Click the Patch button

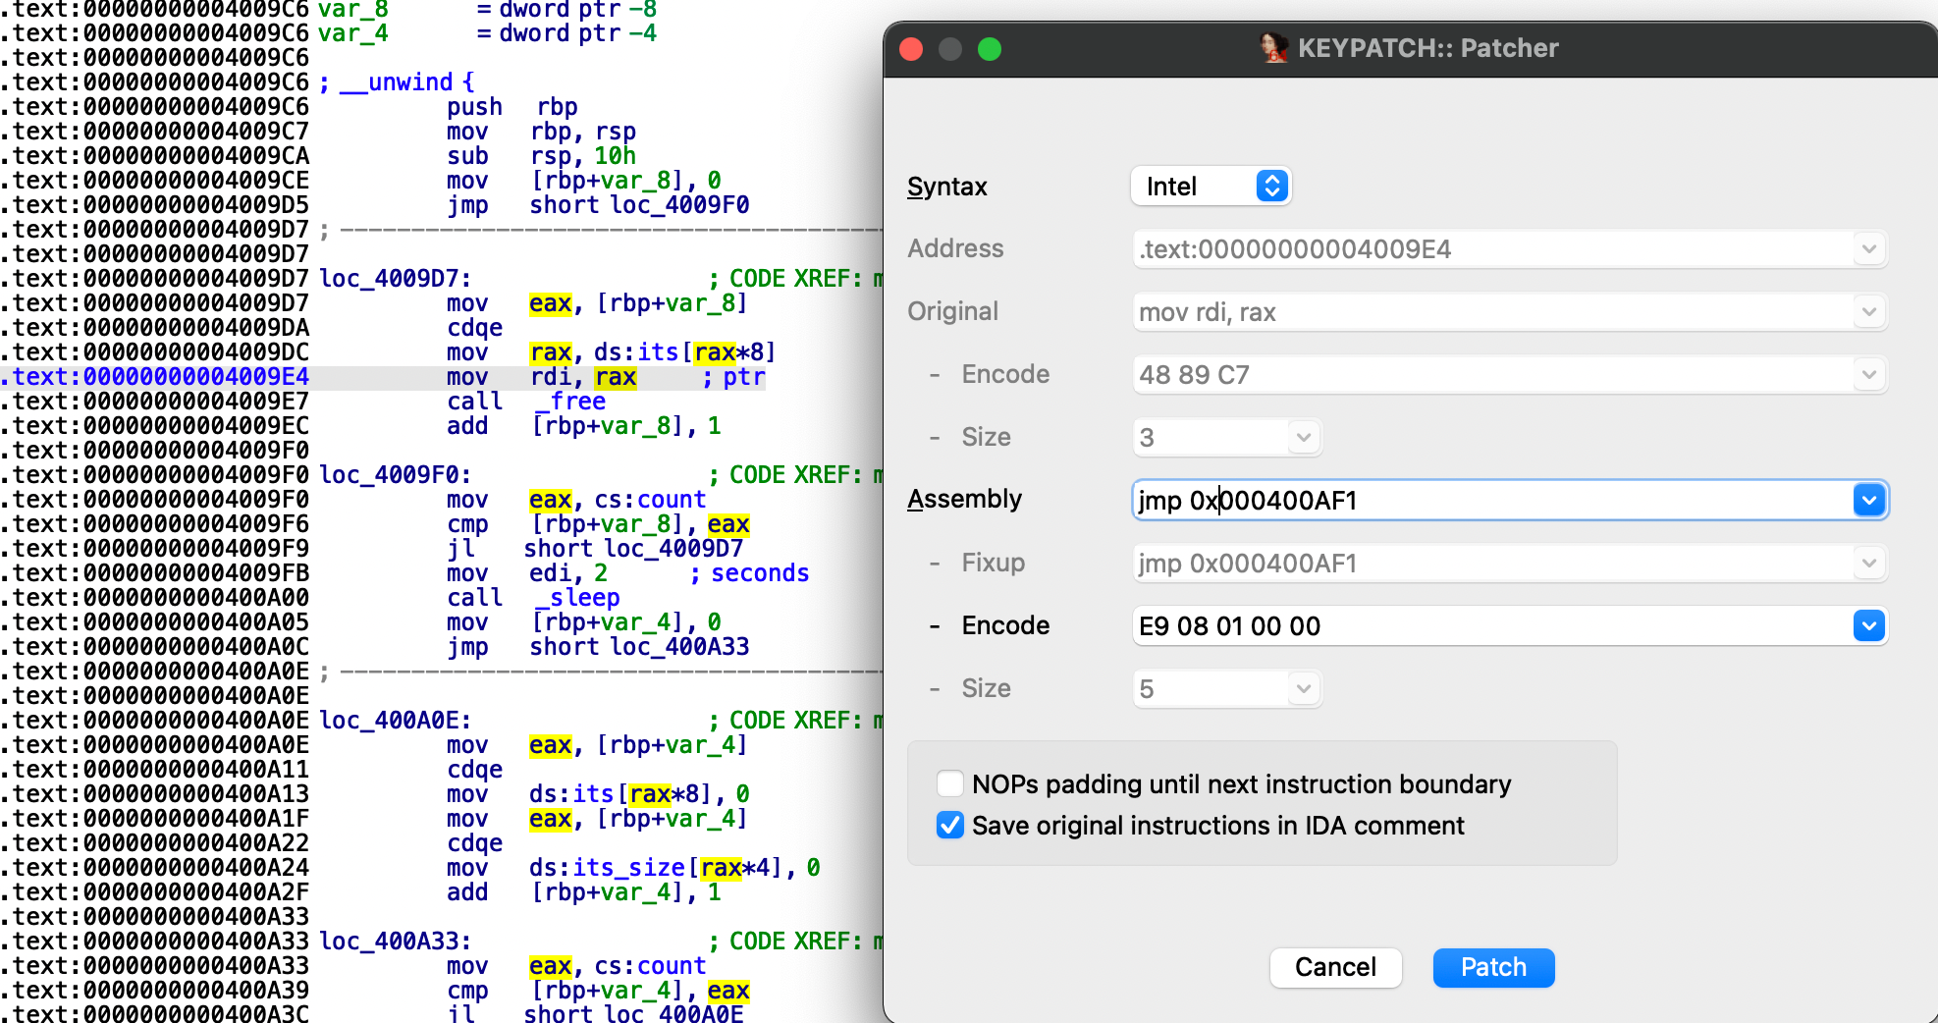(x=1493, y=967)
